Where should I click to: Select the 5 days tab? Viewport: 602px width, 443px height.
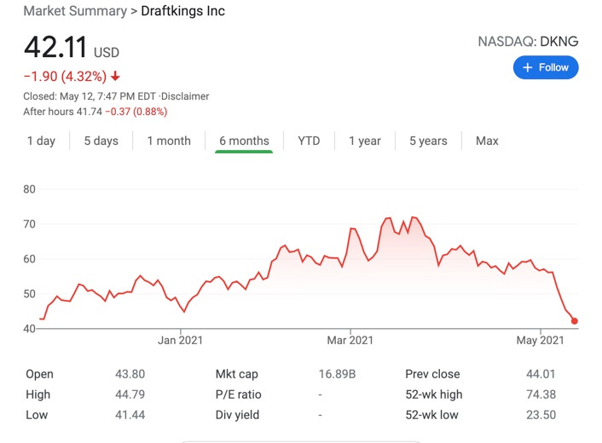[x=101, y=141]
